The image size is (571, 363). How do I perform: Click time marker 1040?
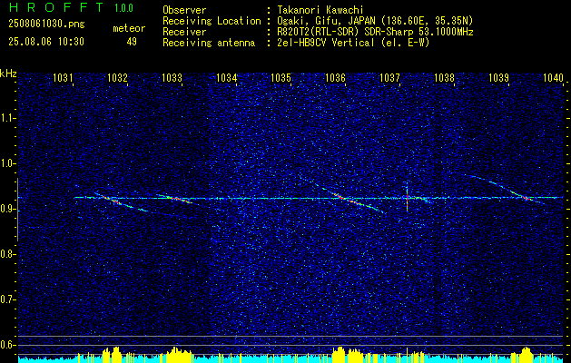point(553,77)
